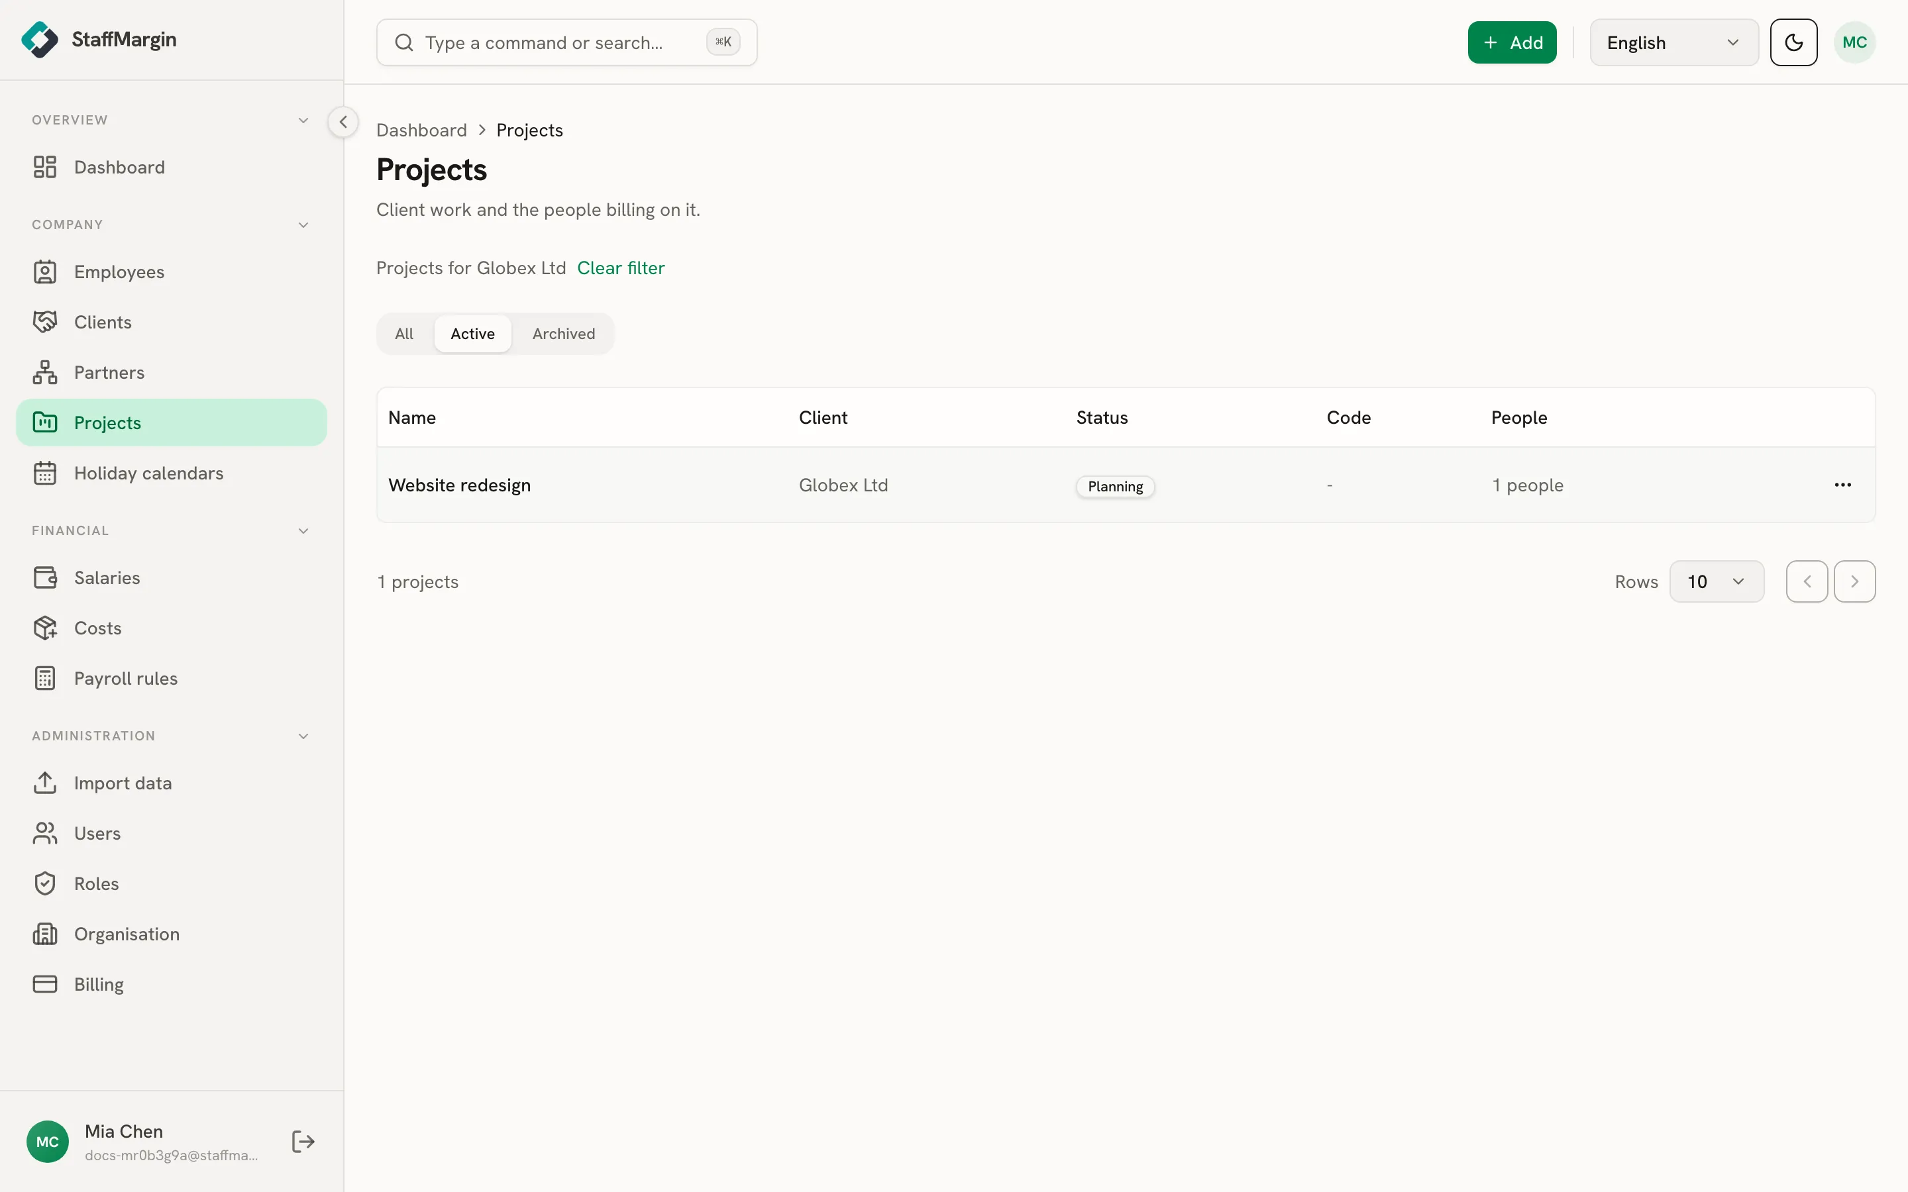Focus the command or search field
Screen dimensions: 1908x1192
(567, 42)
